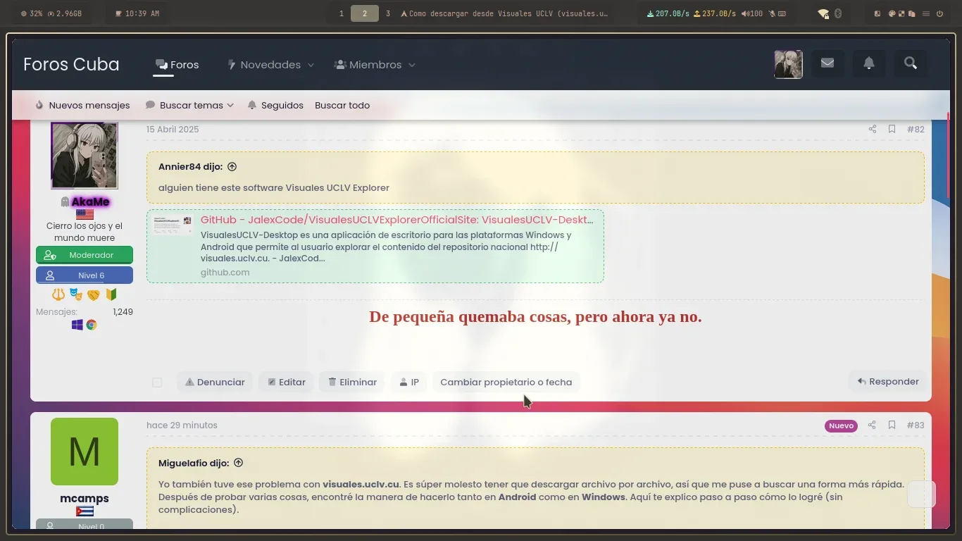Share post #82 via share icon
962x541 pixels.
(x=873, y=130)
